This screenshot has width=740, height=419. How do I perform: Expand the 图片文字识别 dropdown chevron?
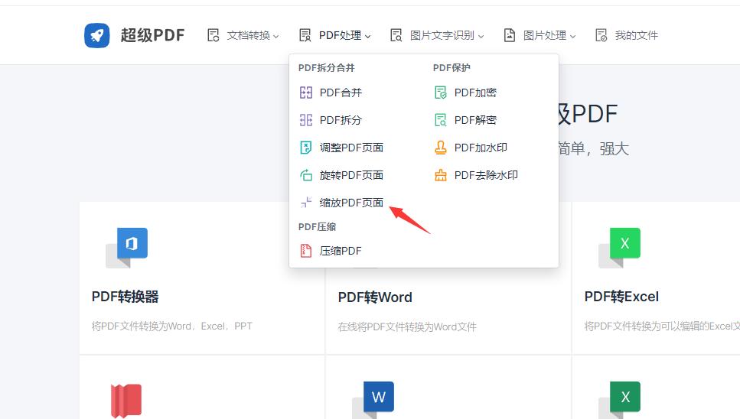point(481,36)
